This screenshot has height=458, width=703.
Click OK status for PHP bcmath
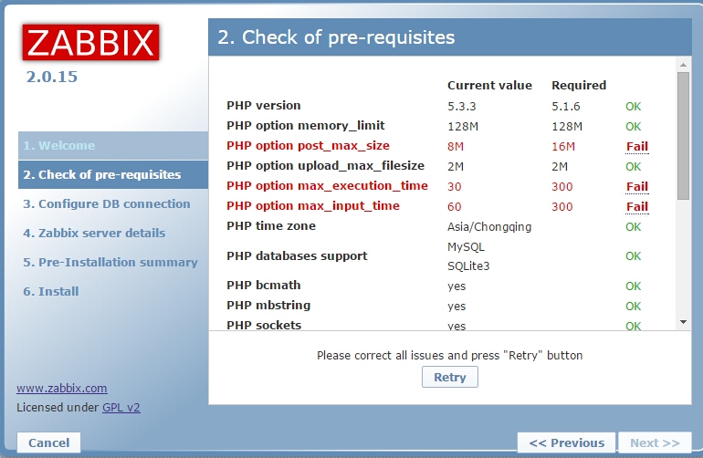tap(634, 286)
